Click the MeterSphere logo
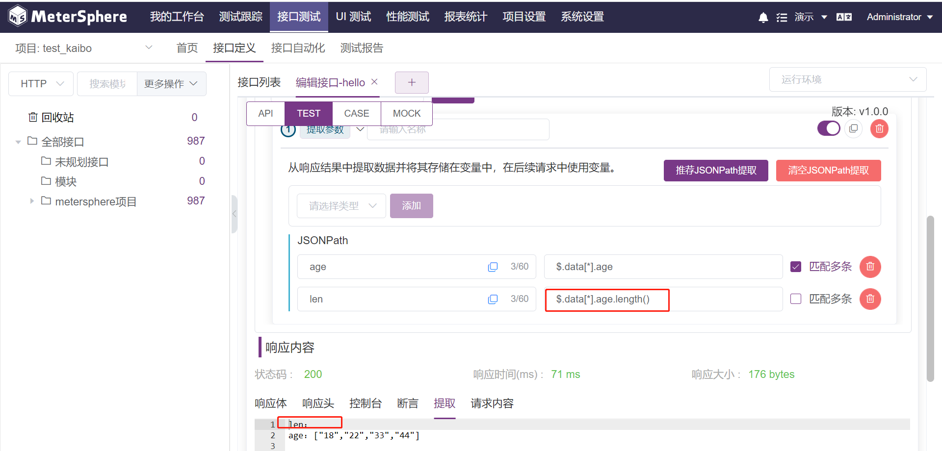This screenshot has width=942, height=451. pyautogui.click(x=68, y=16)
